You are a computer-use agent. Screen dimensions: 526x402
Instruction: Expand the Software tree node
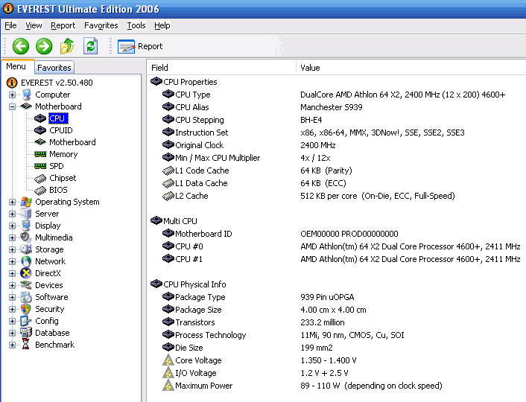pyautogui.click(x=12, y=297)
